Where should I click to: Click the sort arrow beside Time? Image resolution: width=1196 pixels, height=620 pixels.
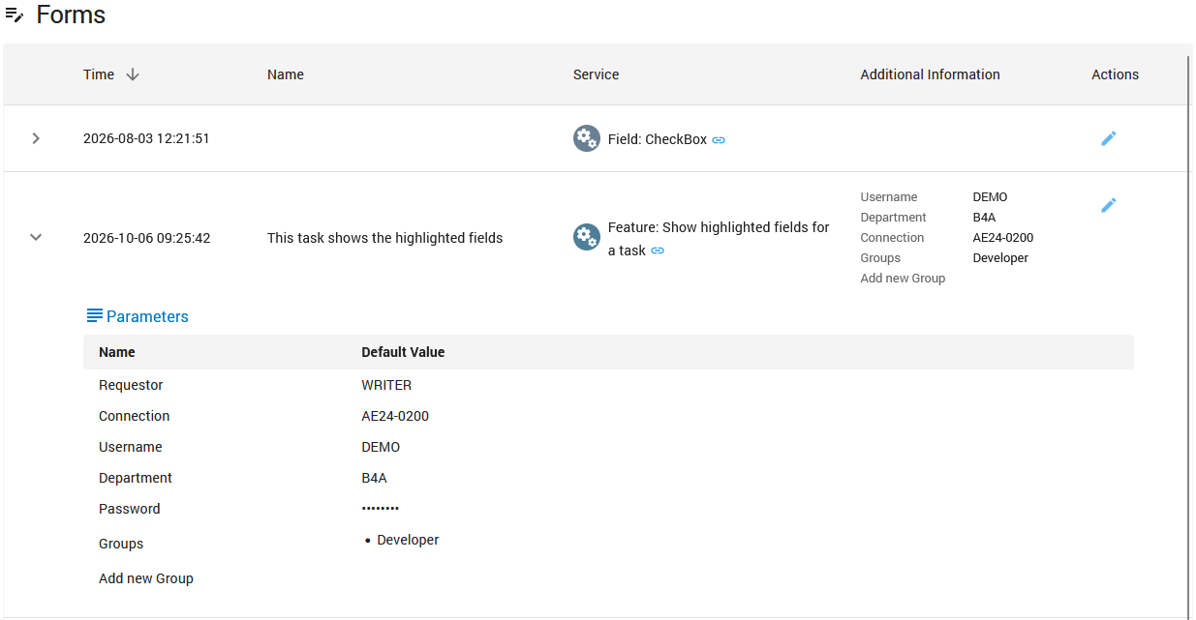point(133,74)
